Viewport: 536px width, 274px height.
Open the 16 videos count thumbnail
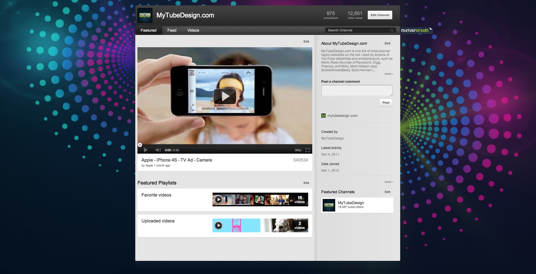[299, 199]
